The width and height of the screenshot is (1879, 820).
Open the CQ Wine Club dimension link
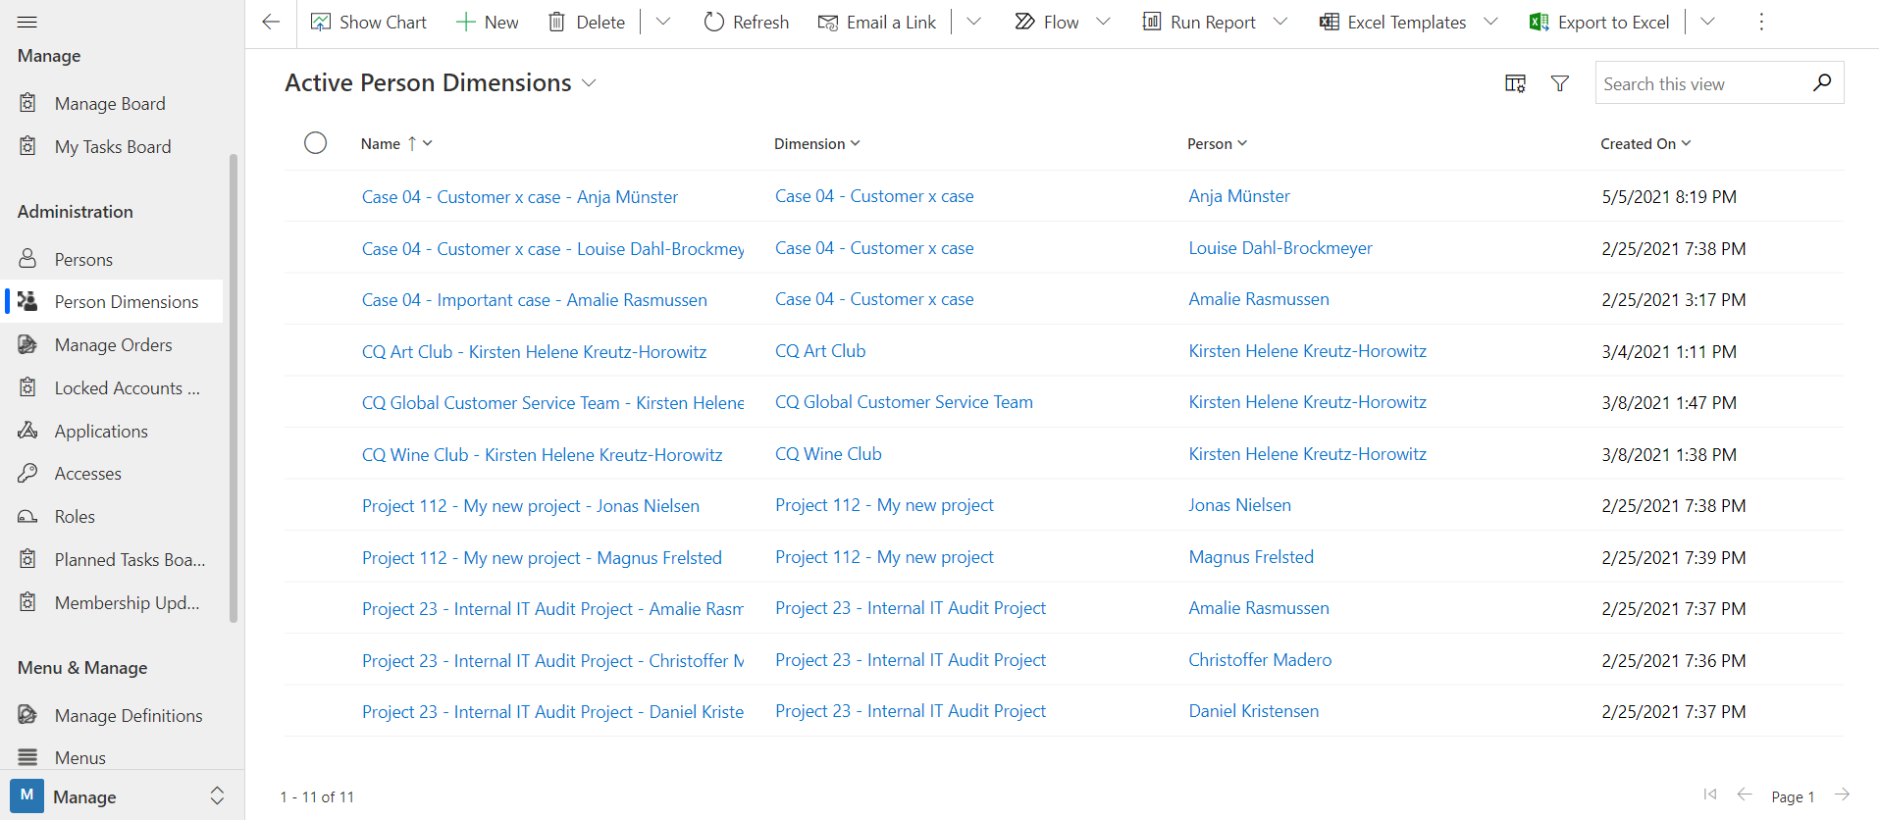(x=828, y=454)
